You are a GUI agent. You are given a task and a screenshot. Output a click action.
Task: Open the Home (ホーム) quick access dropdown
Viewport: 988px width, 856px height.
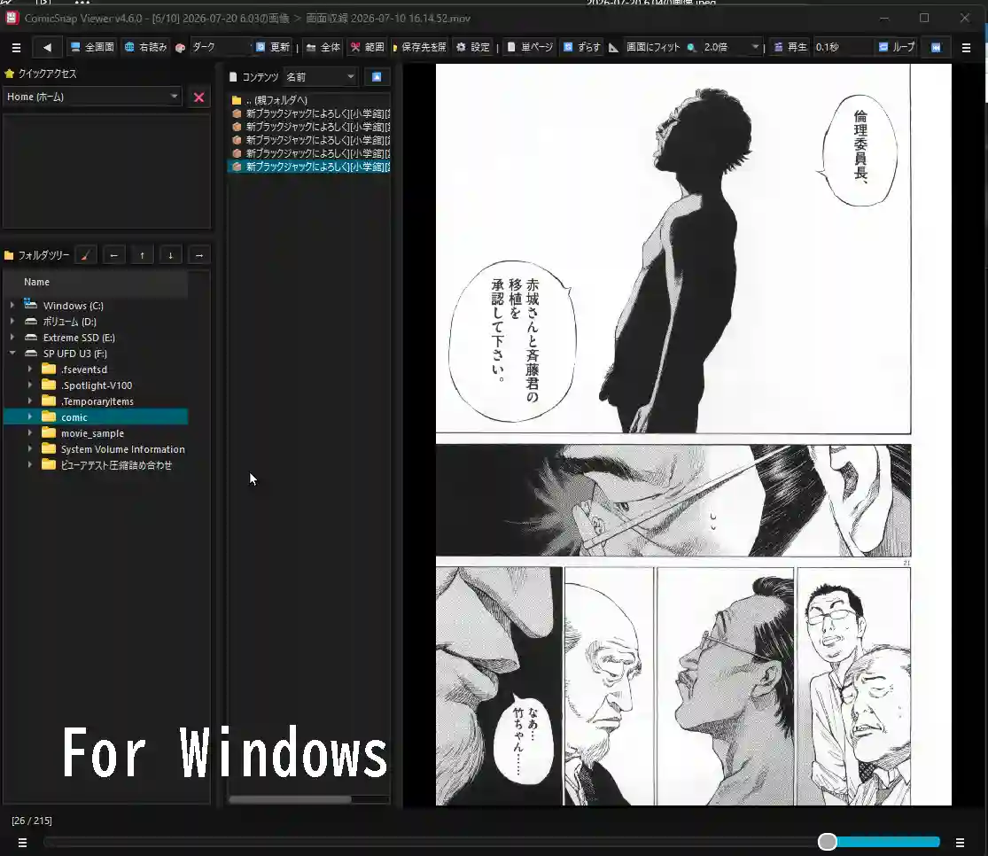click(x=93, y=97)
